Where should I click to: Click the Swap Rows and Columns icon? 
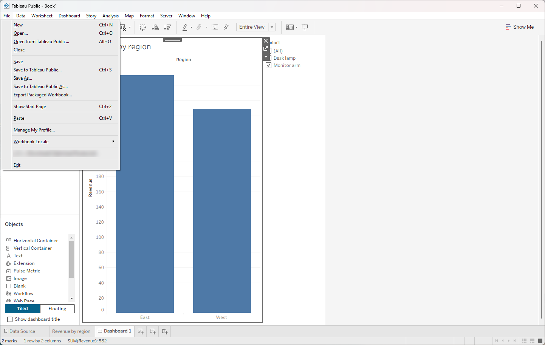(143, 27)
